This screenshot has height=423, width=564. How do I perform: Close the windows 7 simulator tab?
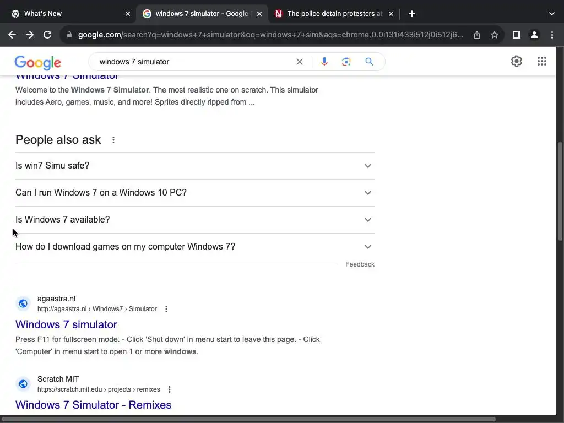pyautogui.click(x=259, y=14)
